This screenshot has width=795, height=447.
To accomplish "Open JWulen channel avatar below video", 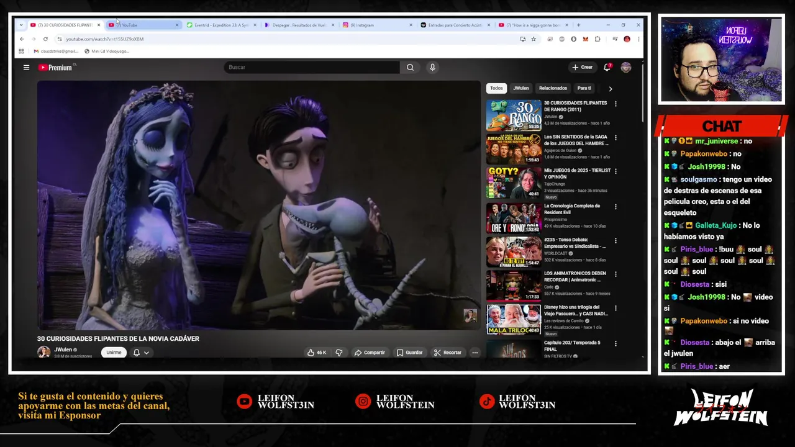I will (x=43, y=352).
